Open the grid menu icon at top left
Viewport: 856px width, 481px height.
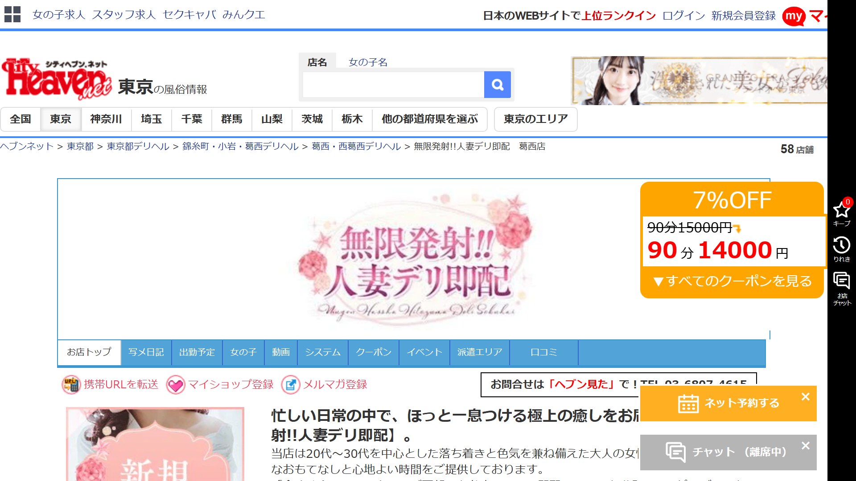pos(12,14)
